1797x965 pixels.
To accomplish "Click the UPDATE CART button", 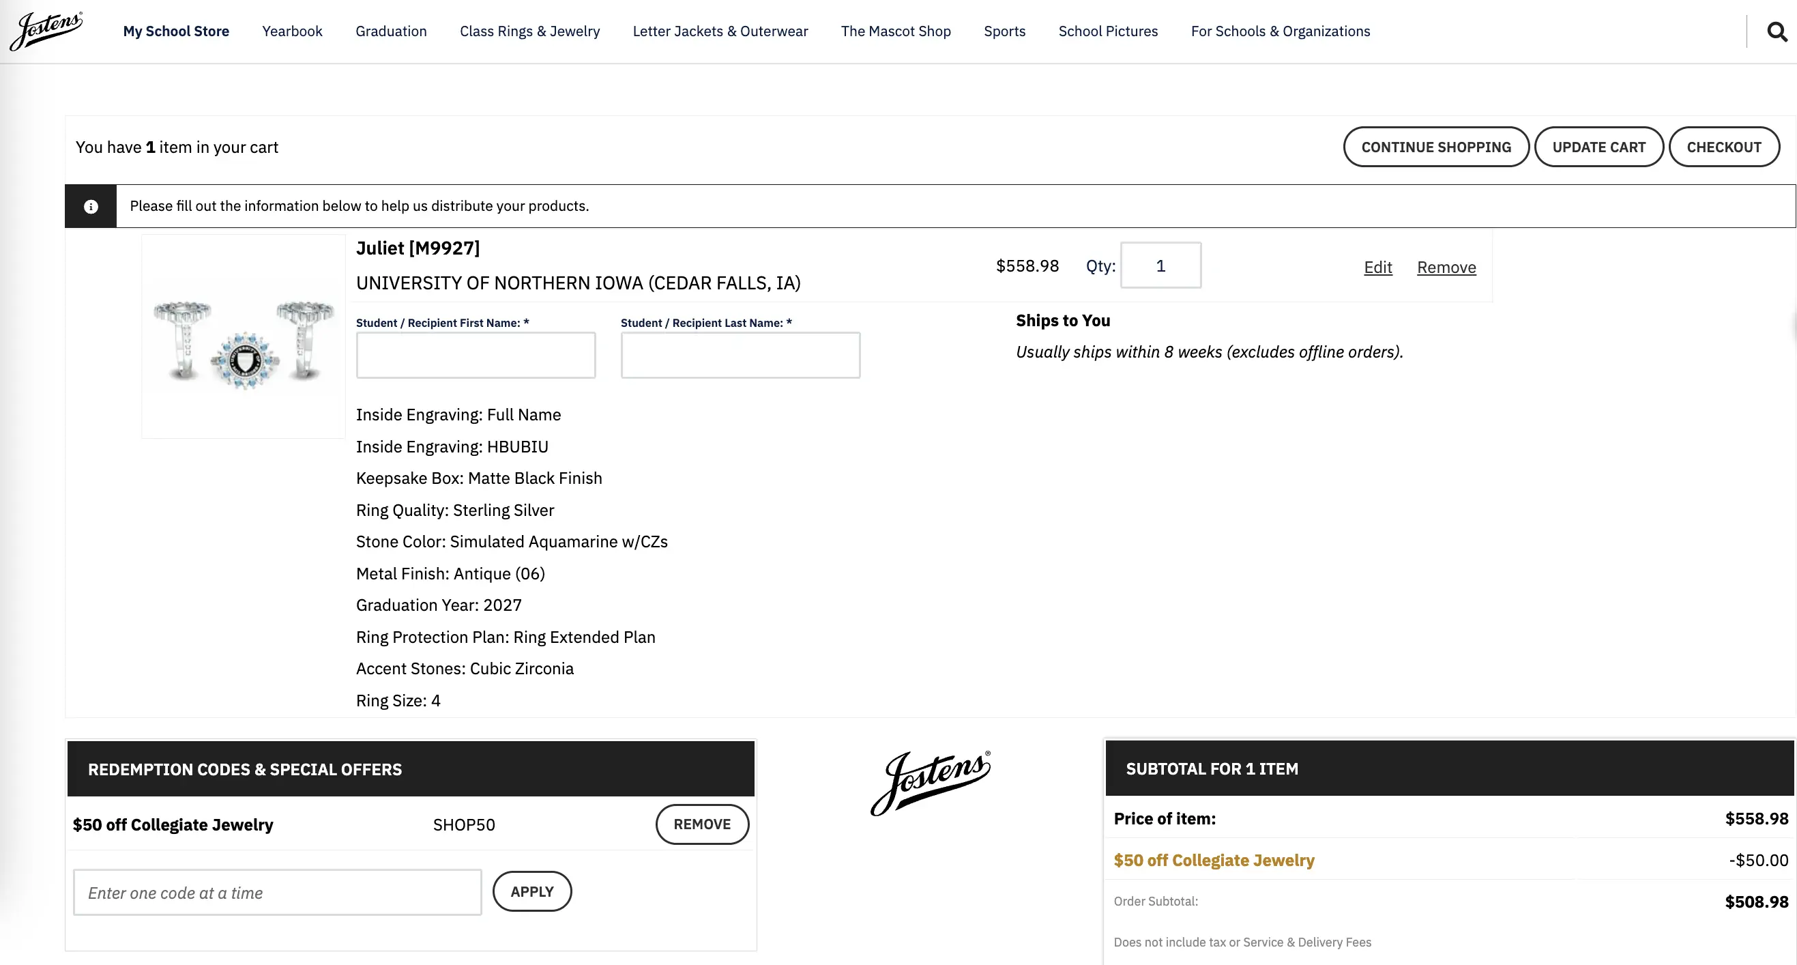I will pos(1599,147).
